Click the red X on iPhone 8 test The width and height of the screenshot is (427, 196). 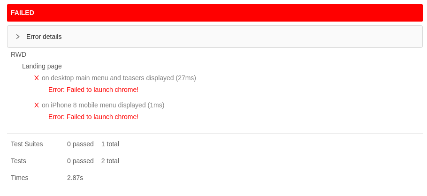pos(37,105)
